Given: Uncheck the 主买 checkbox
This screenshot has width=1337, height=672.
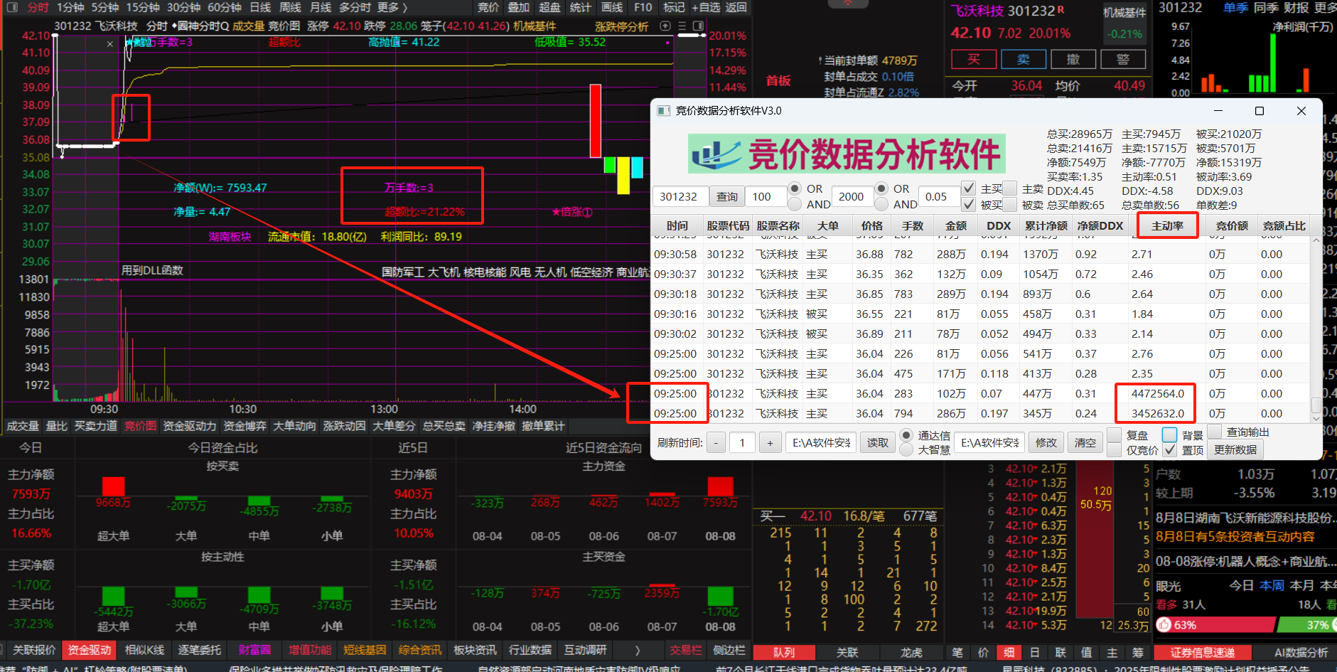Looking at the screenshot, I should click(968, 188).
